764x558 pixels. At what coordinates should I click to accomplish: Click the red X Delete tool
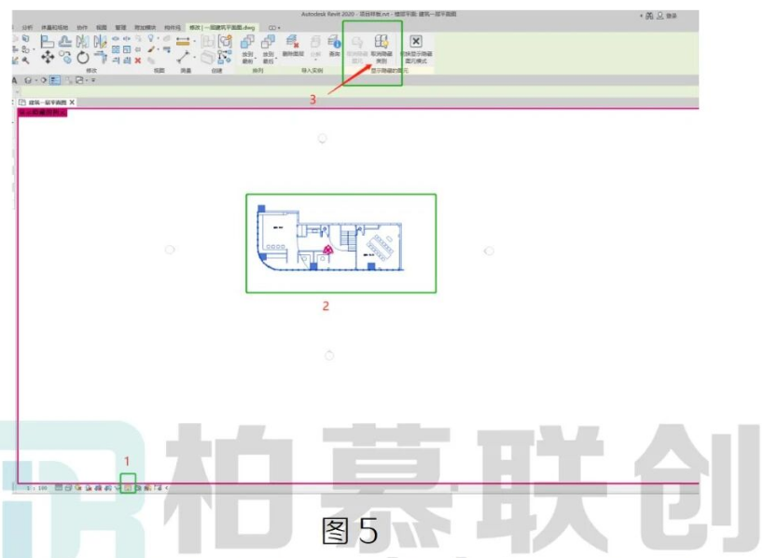point(138,61)
